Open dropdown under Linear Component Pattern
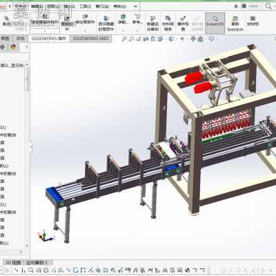Image resolution: width=276 pixels, height=276 pixels. point(45,30)
